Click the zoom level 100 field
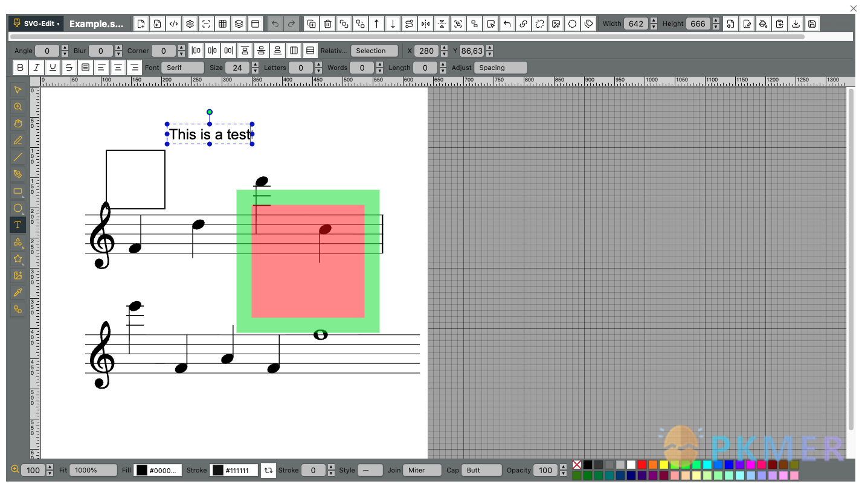 (33, 470)
